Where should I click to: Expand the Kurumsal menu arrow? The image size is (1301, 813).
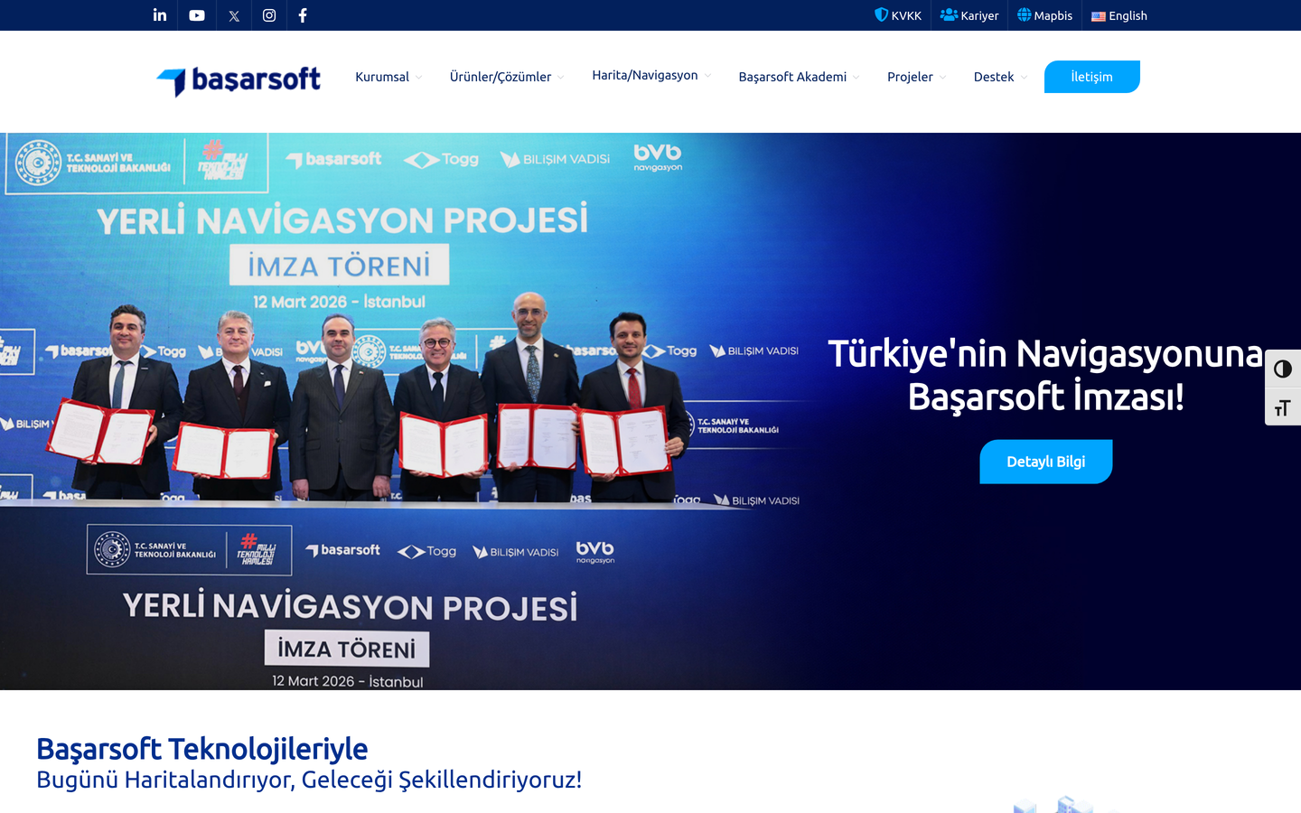pyautogui.click(x=419, y=78)
